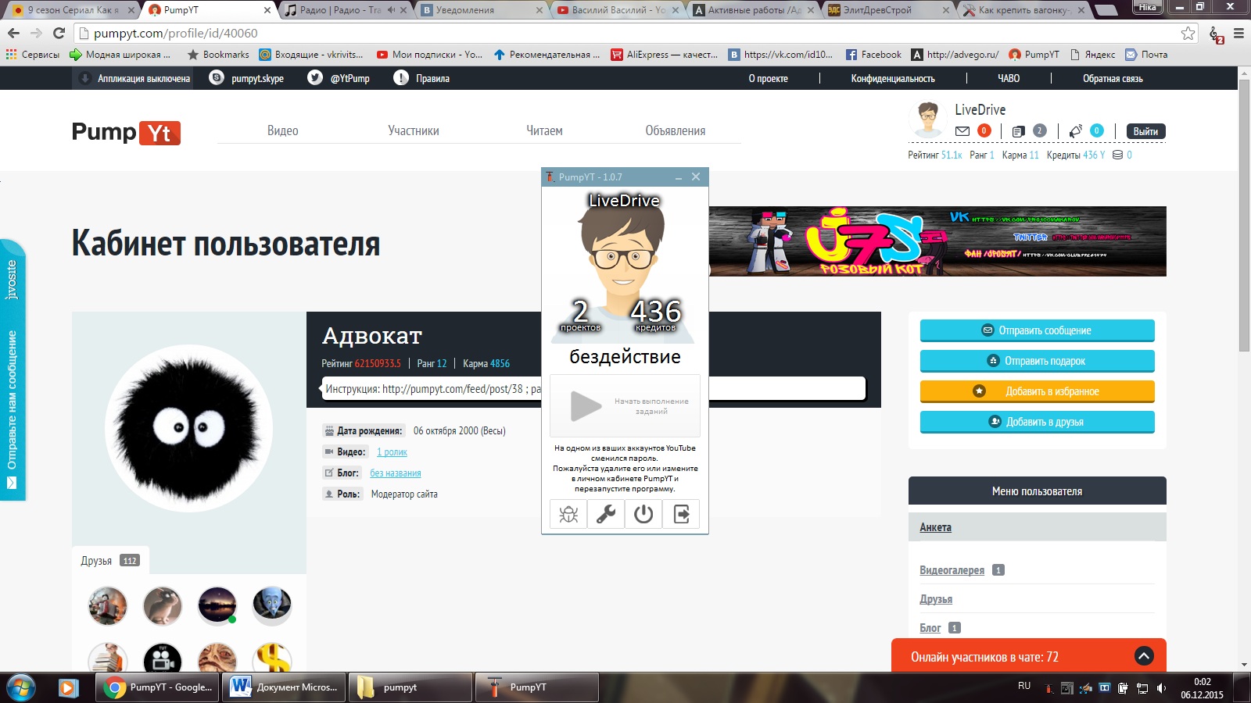Click the pink cat banner image
This screenshot has width=1251, height=703.
coord(937,241)
